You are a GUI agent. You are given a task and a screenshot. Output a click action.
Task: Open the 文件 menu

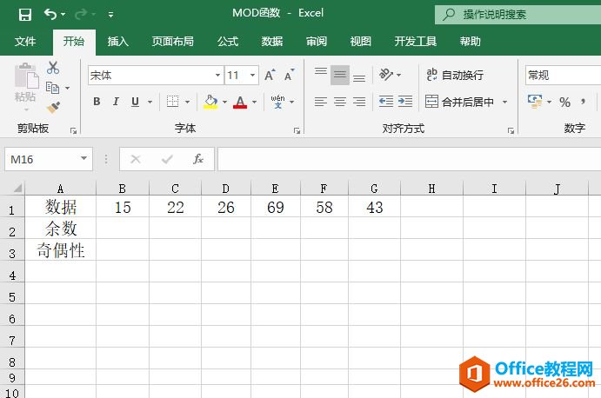(25, 42)
